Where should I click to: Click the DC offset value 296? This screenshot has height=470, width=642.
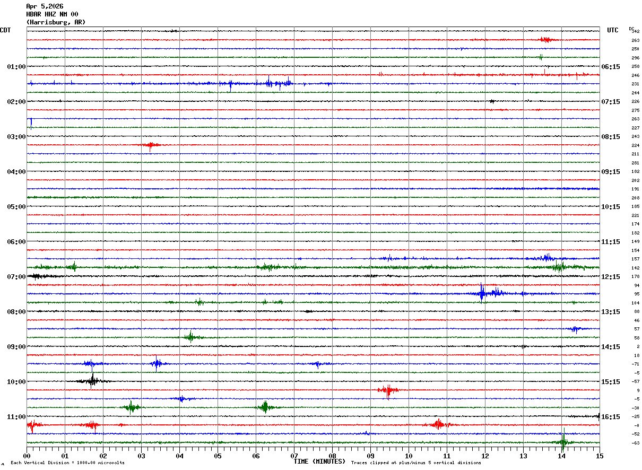tap(636, 58)
